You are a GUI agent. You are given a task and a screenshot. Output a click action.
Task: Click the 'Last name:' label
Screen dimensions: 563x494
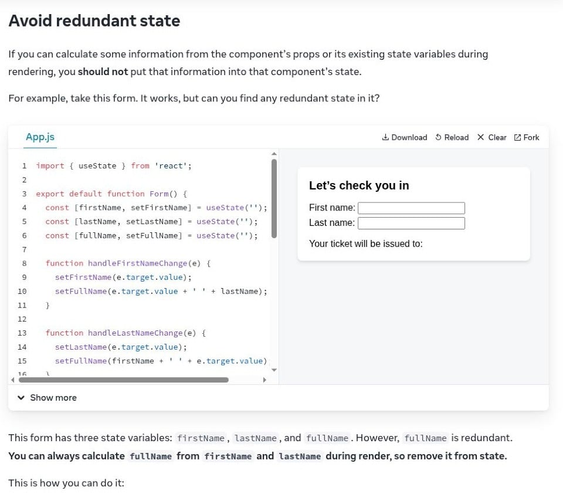332,223
